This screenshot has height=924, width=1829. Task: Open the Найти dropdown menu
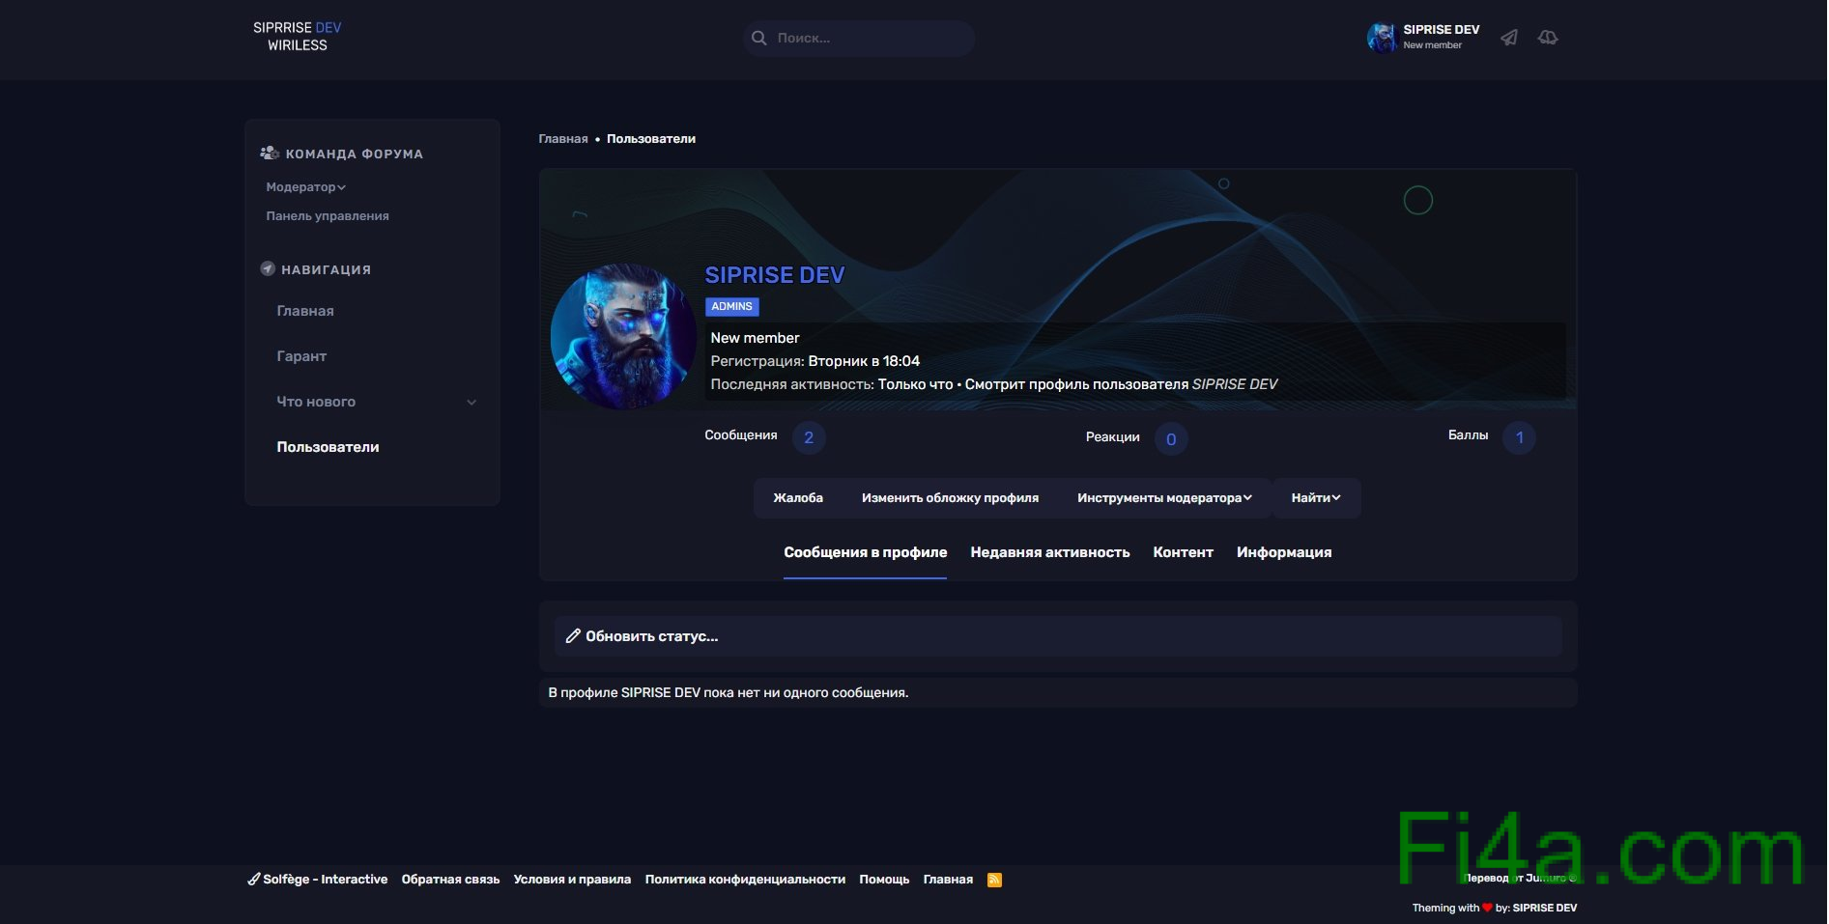pos(1316,498)
